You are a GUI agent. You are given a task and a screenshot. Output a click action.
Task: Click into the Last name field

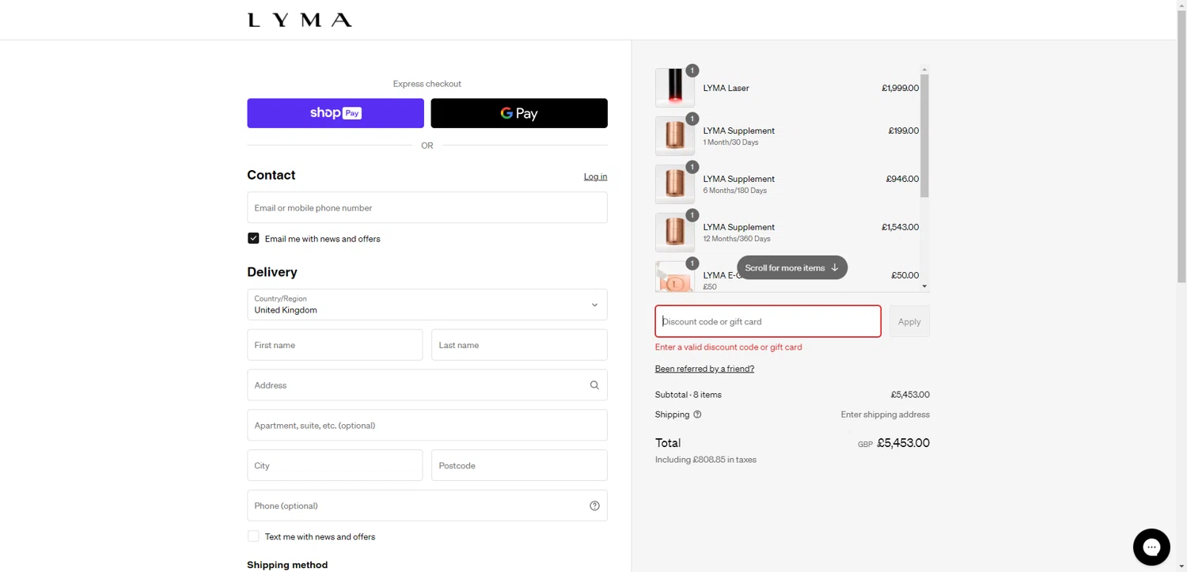[519, 345]
